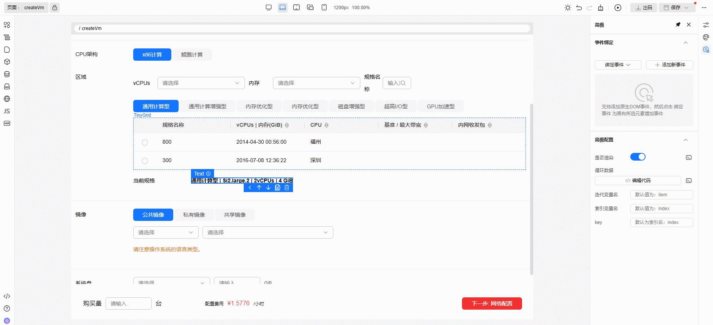
Task: Open the VAR state variables panel
Action: tap(7, 123)
